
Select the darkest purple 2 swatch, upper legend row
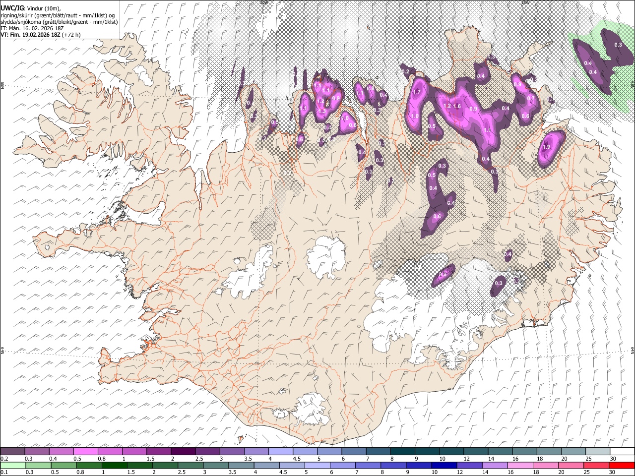(x=183, y=451)
